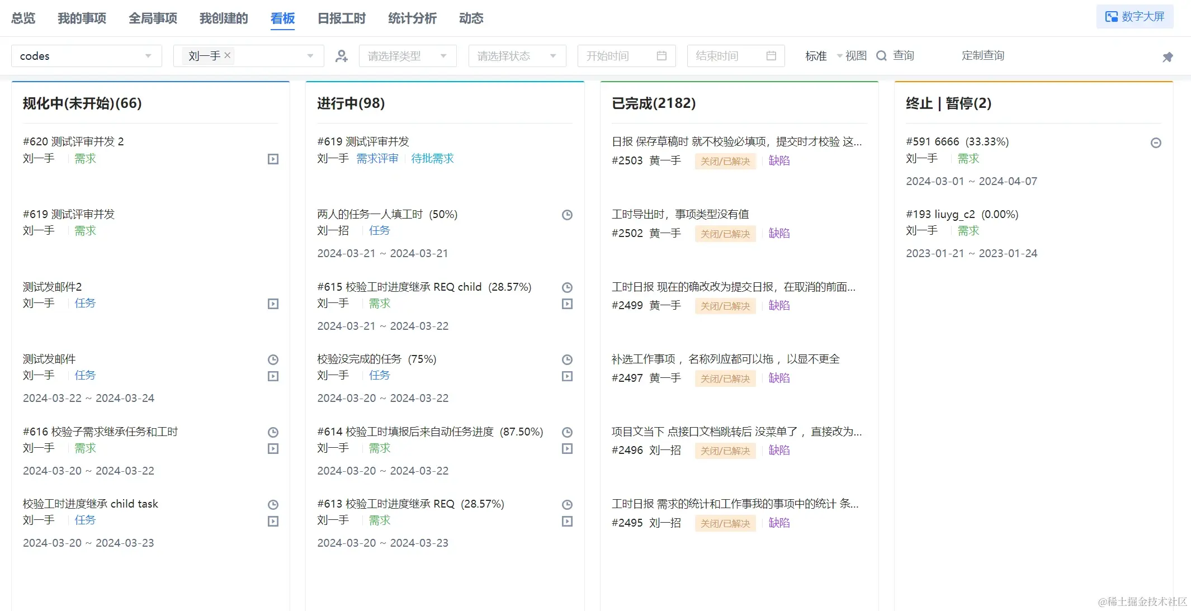This screenshot has width=1191, height=611.
Task: Click 关闭/已解决 status tag on #2503
Action: coord(725,162)
